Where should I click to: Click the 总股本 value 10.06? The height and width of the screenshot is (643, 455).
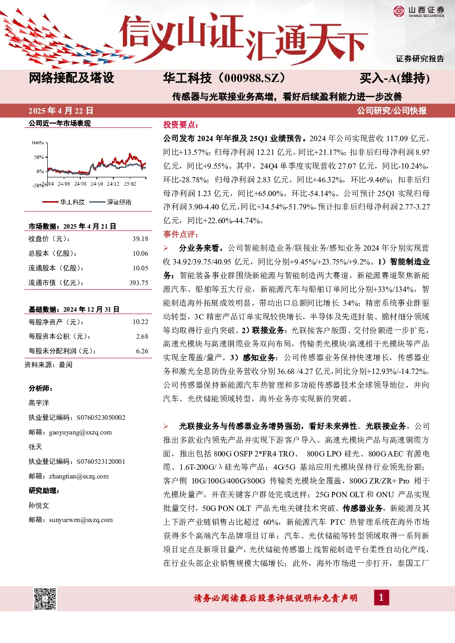tap(140, 253)
